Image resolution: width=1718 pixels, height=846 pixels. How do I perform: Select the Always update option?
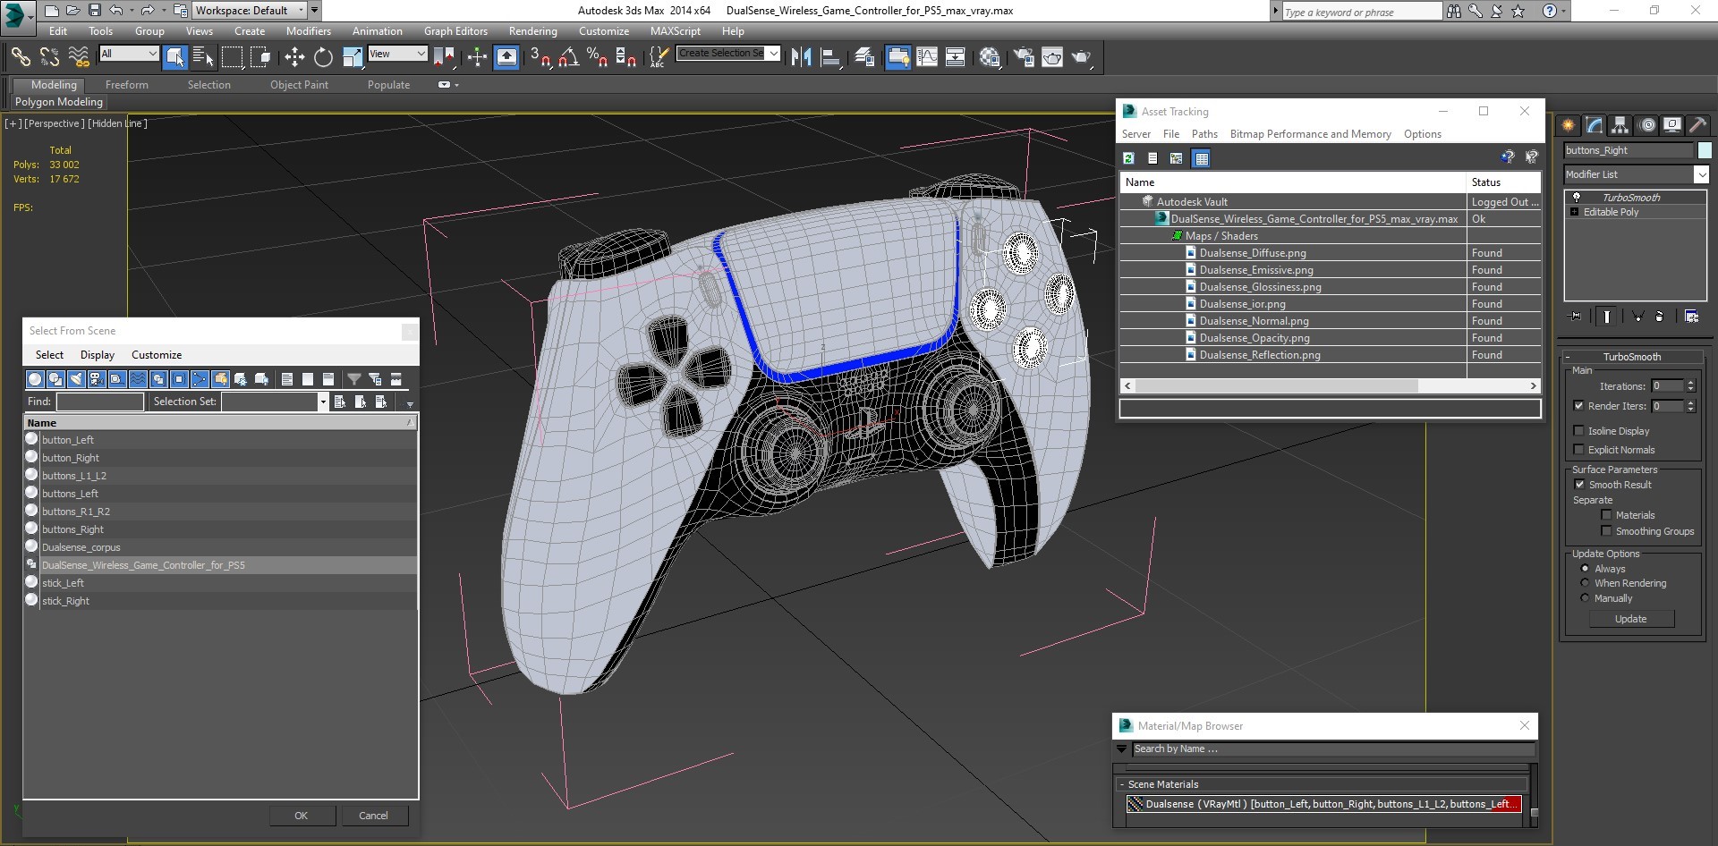(1585, 569)
